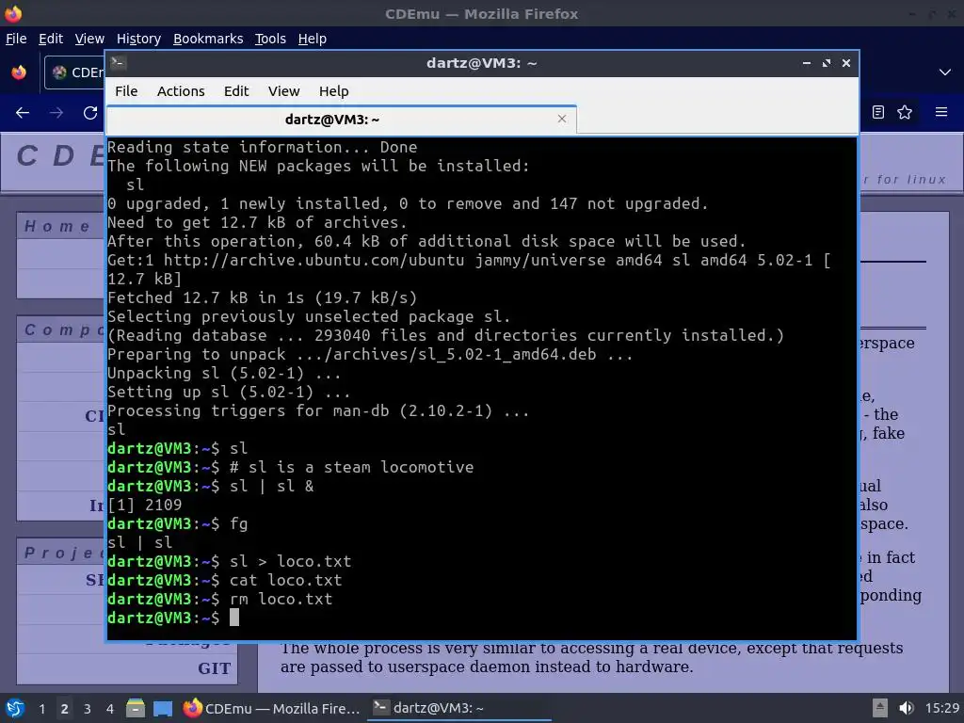Open the terminal Help menu
964x723 pixels.
[x=334, y=91]
